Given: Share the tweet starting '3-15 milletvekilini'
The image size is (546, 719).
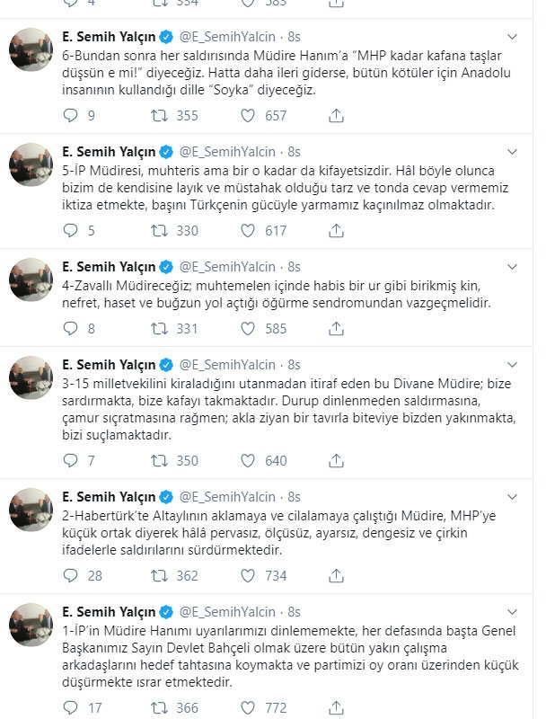Looking at the screenshot, I should [337, 461].
